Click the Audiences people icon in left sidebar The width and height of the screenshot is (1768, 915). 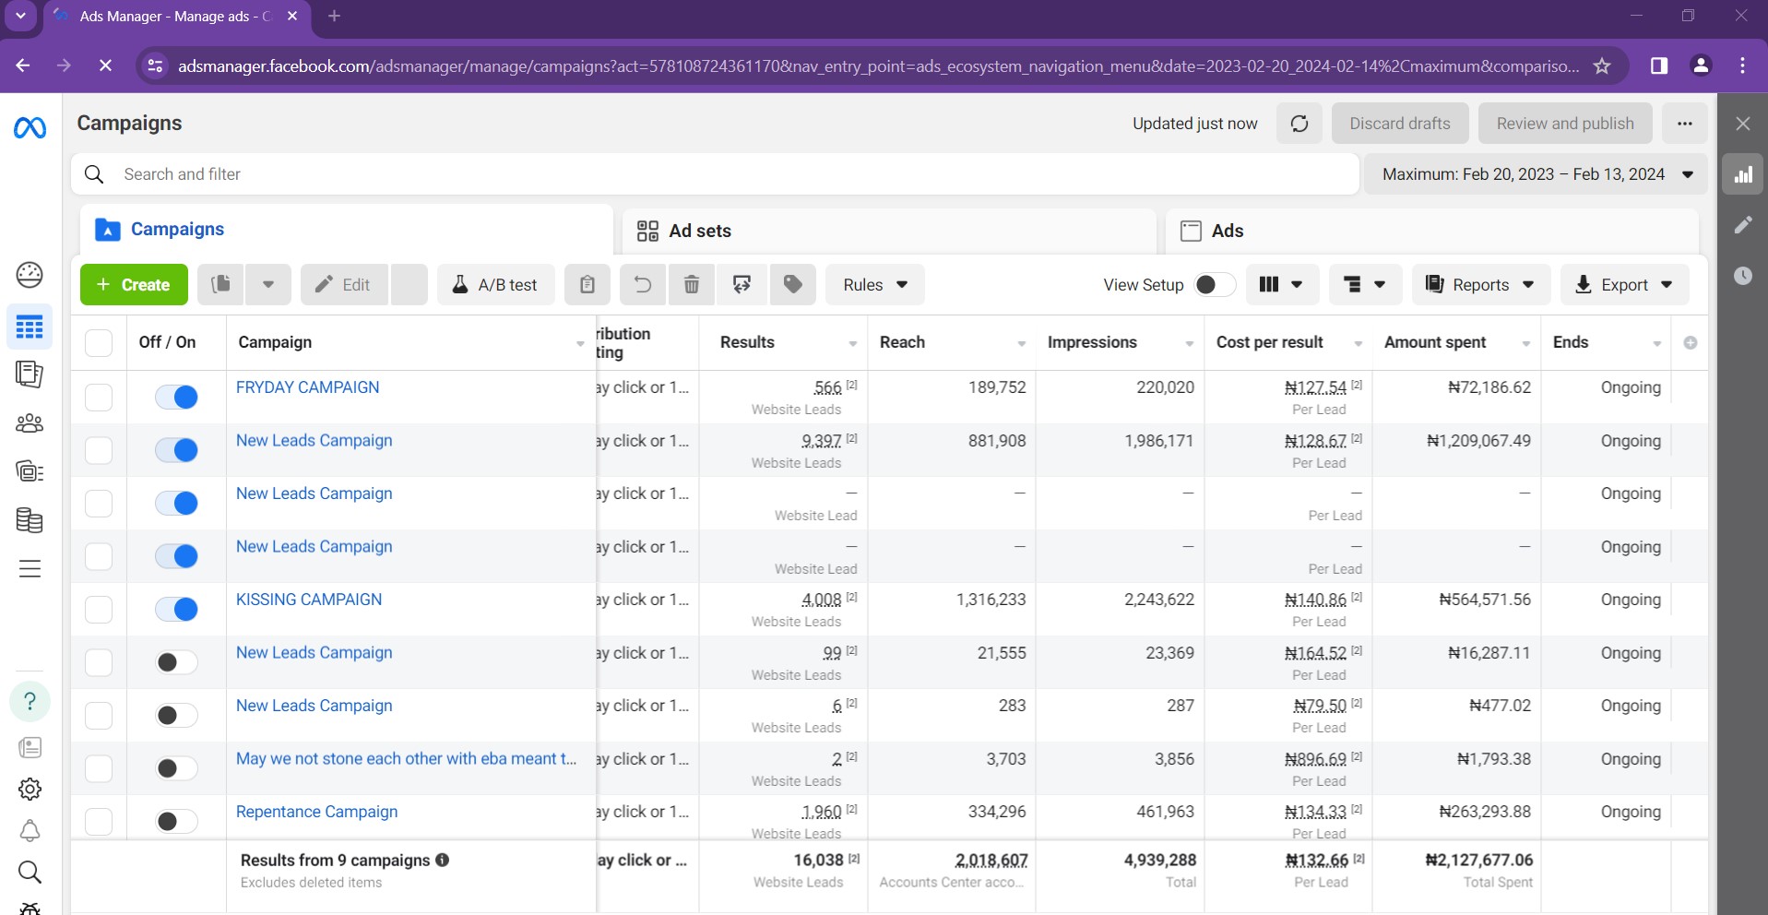(30, 423)
